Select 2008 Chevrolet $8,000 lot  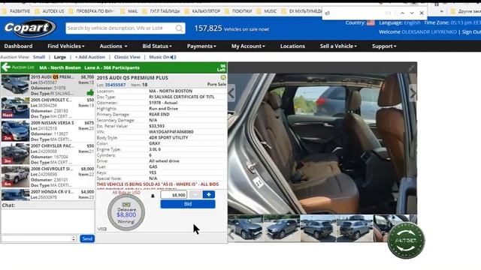[47, 177]
